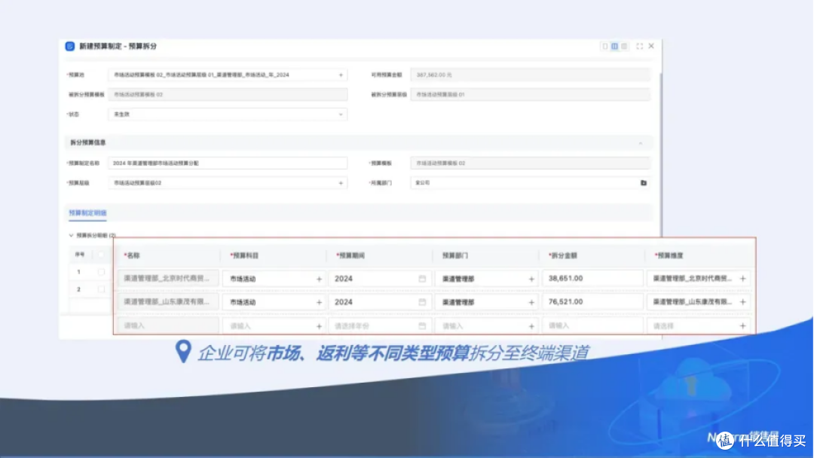The width and height of the screenshot is (814, 458).
Task: Click the 名称 cell 渠道管理部_北京时代商贸
Action: pos(168,279)
